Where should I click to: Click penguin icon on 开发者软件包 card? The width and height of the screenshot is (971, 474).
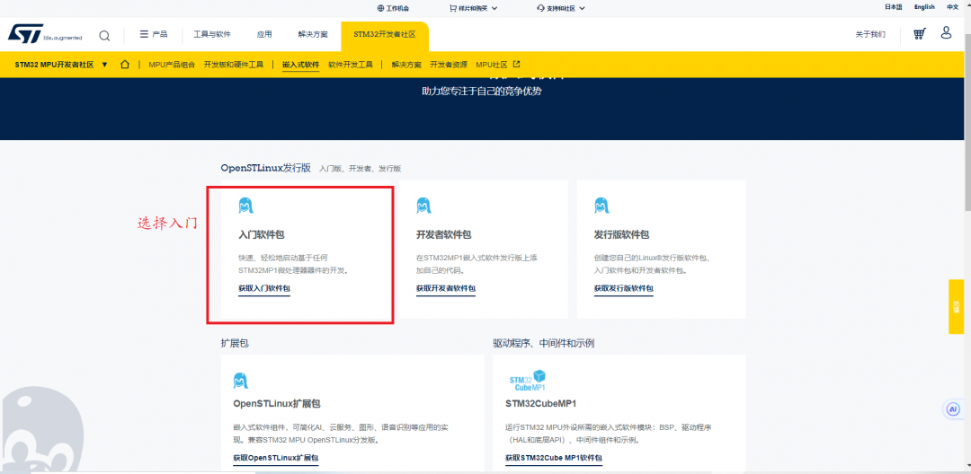[423, 206]
